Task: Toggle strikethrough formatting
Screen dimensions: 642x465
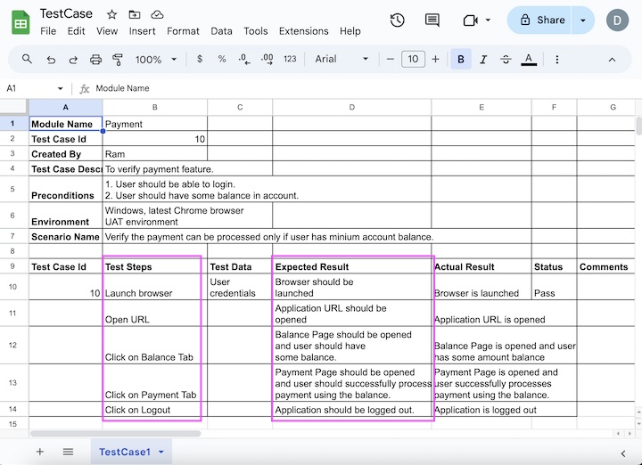Action: pos(506,60)
